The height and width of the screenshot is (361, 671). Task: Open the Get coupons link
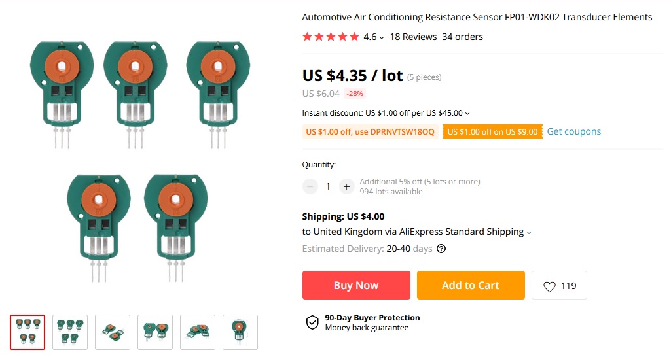pos(574,131)
